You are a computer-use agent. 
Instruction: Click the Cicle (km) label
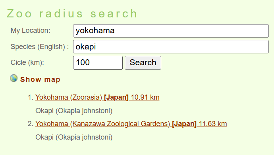(27, 62)
